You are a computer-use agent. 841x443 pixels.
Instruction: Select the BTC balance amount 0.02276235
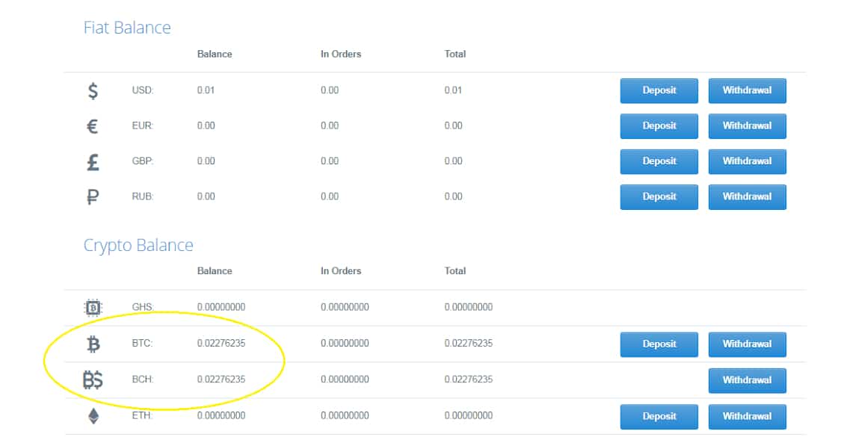pyautogui.click(x=221, y=344)
